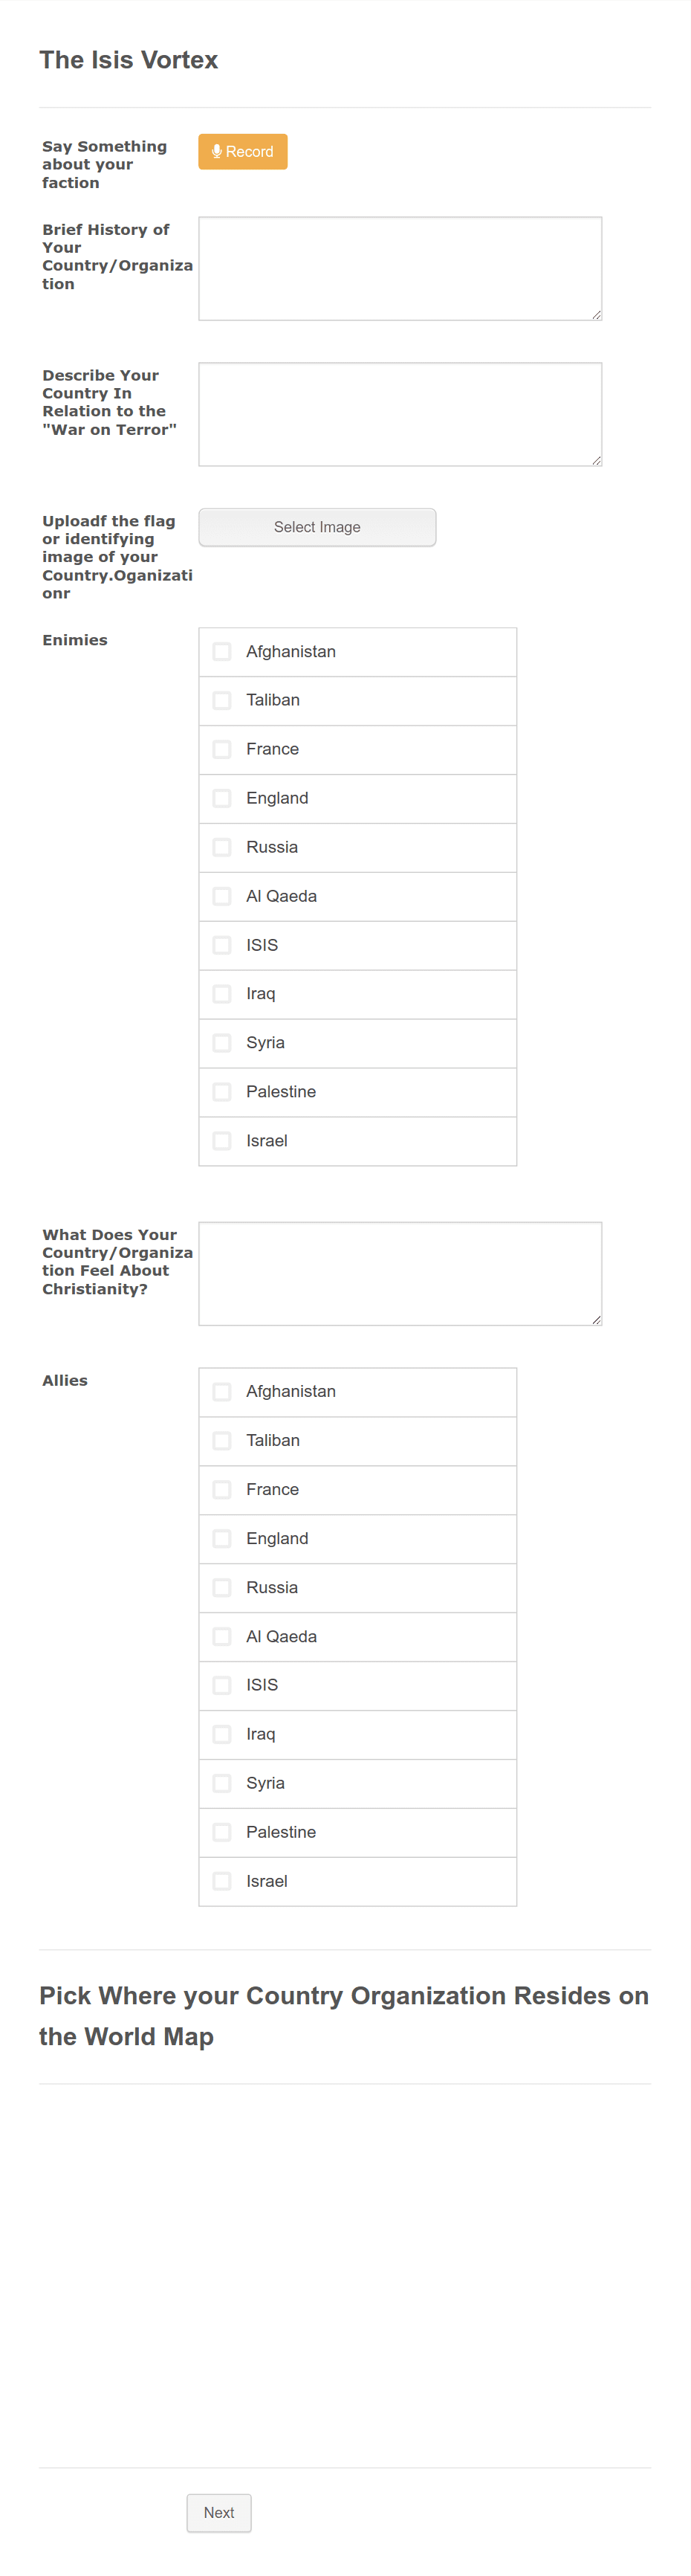Check France in the Enemies list
Screen dimensions: 691x2576
click(221, 749)
